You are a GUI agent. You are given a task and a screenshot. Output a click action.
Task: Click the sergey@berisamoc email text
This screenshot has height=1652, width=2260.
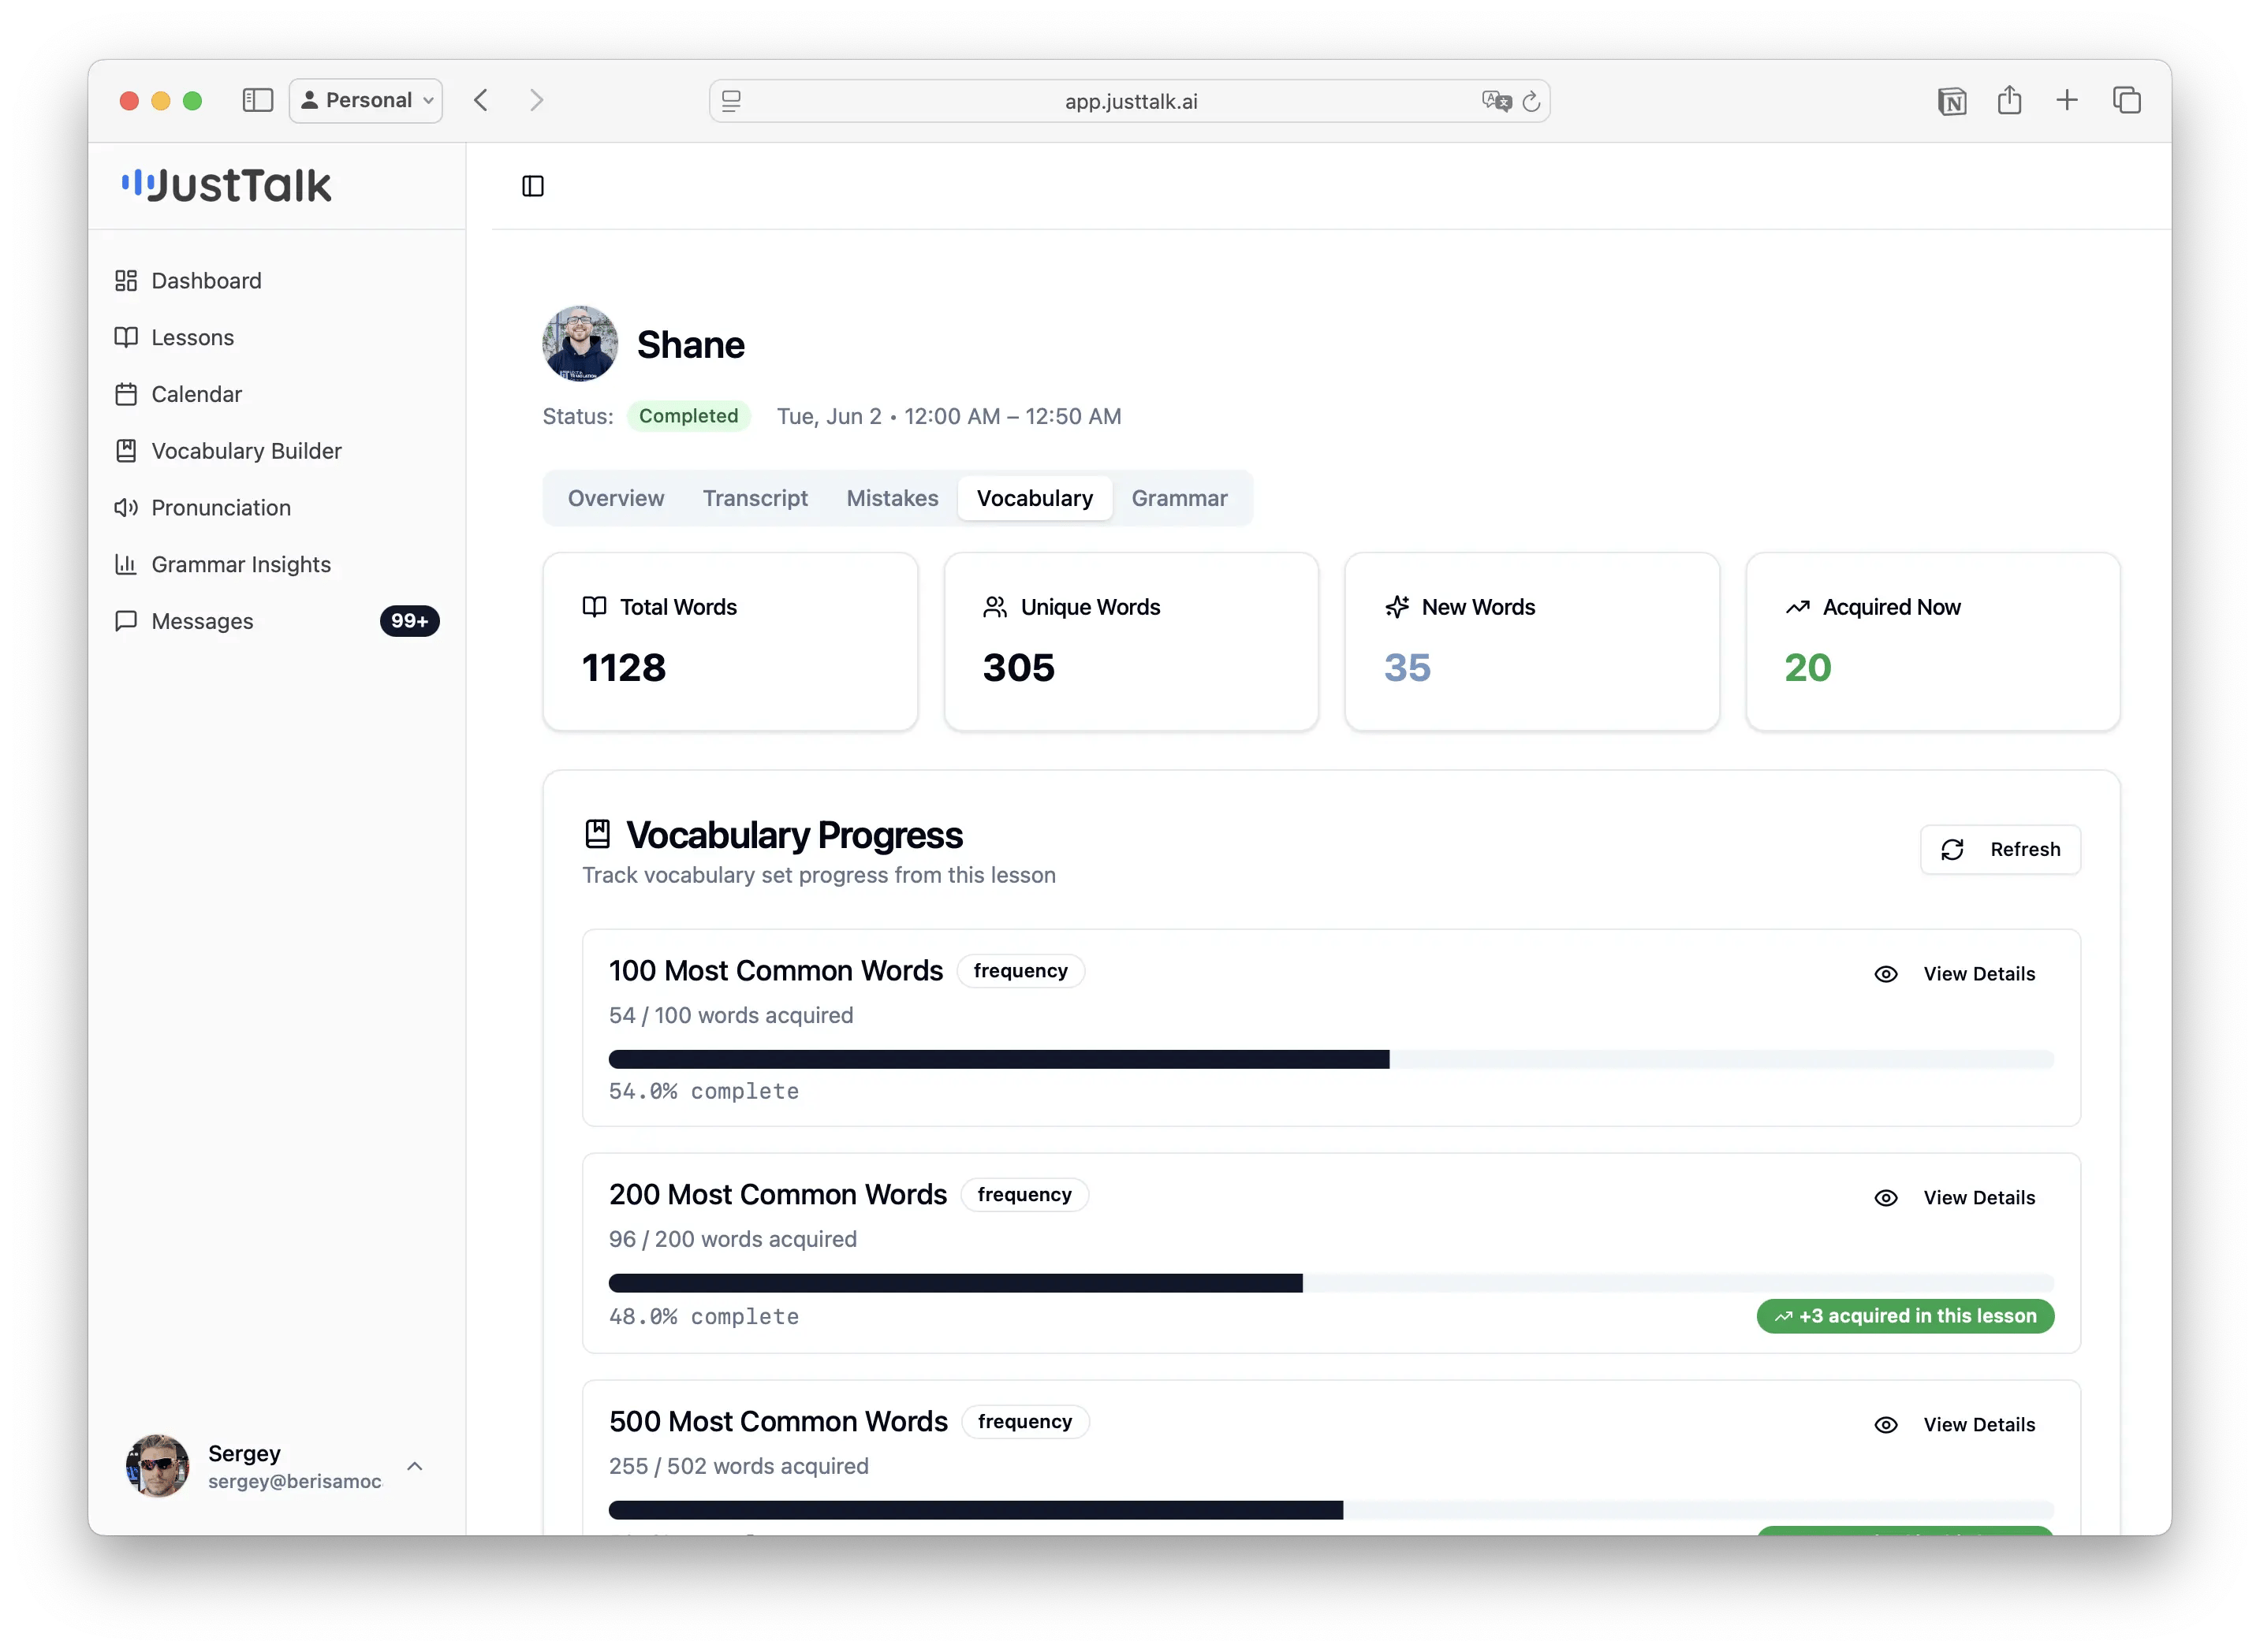point(295,1481)
